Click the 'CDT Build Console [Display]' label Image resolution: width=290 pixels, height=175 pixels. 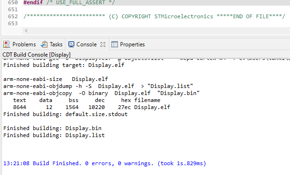point(36,55)
